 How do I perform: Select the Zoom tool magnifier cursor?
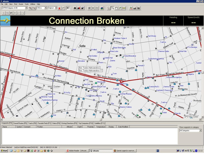click(x=112, y=8)
